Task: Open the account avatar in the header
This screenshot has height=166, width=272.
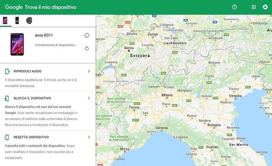Action: coord(265,7)
